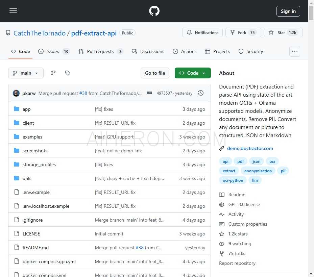Switch to the Issues tab
Image resolution: width=314 pixels, height=277 pixels.
pyautogui.click(x=53, y=51)
